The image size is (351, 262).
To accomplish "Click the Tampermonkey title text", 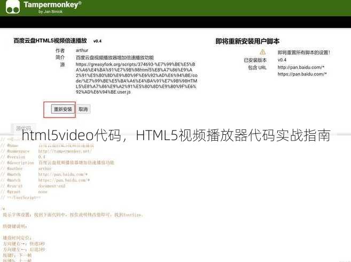I will (x=52, y=4).
